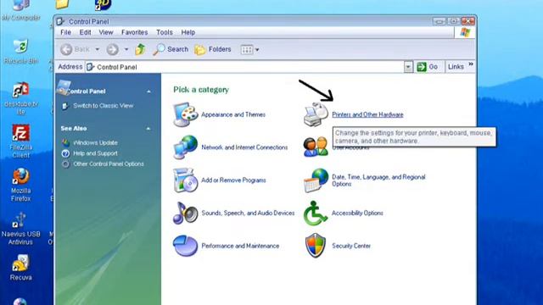This screenshot has height=305, width=543.
Task: Click Printers and Other Hardware link text
Action: 367,114
